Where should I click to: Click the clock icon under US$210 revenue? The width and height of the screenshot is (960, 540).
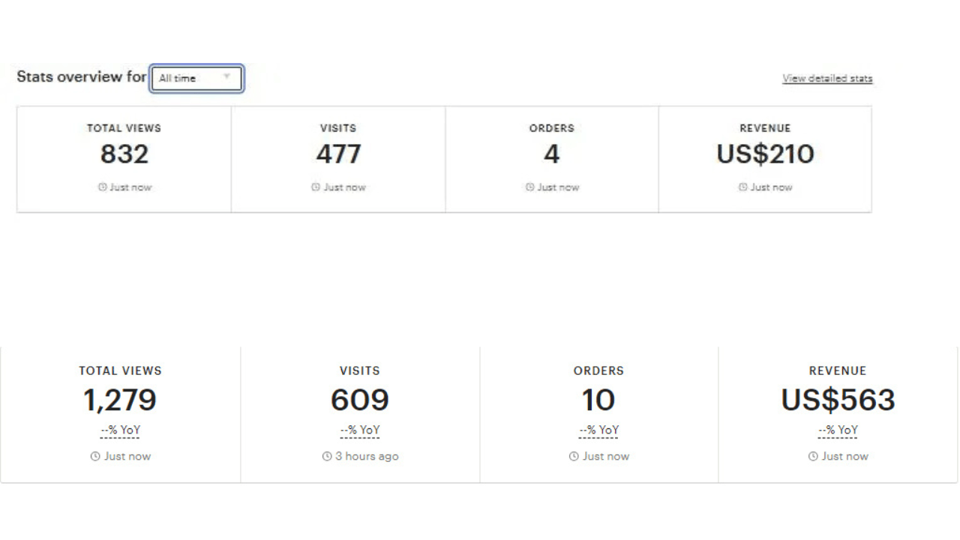[743, 187]
